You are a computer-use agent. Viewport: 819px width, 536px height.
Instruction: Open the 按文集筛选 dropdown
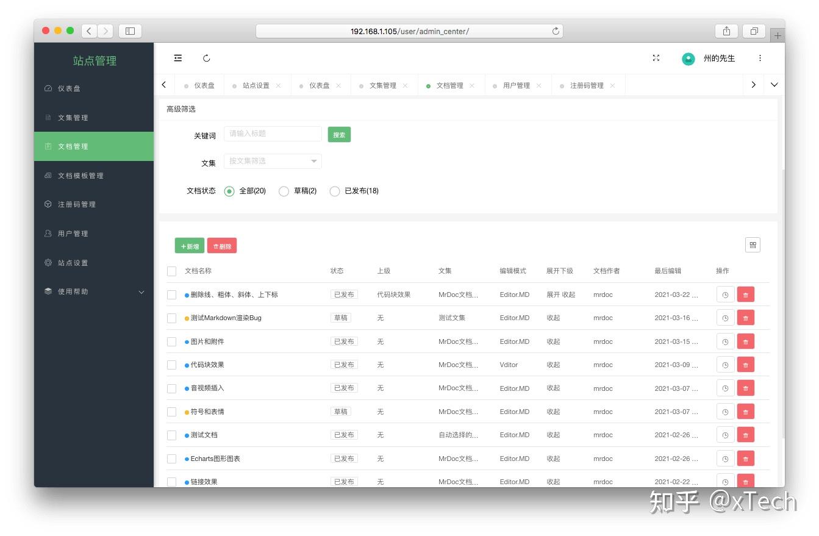click(272, 161)
